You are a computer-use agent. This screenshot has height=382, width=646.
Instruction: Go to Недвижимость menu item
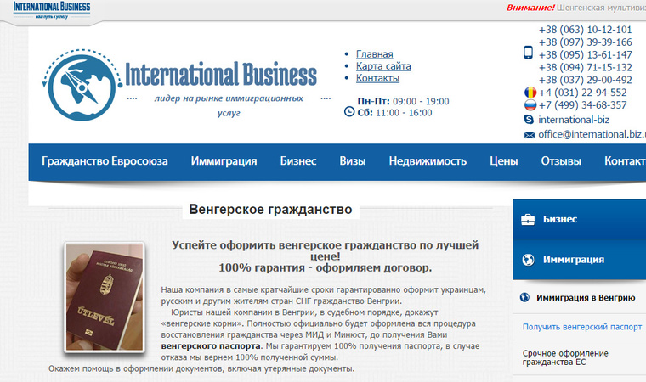click(428, 160)
